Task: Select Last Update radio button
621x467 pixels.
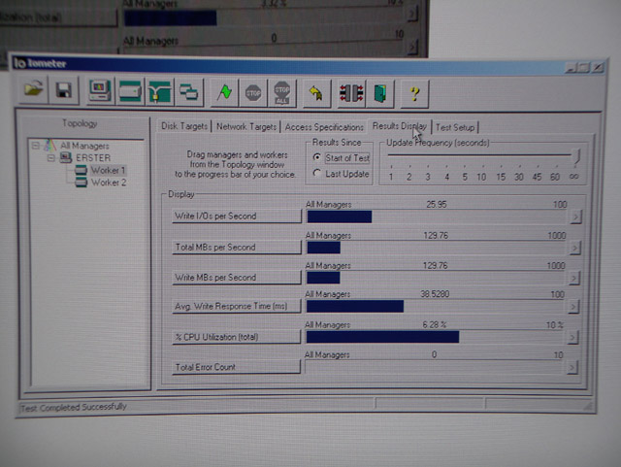Action: 317,173
